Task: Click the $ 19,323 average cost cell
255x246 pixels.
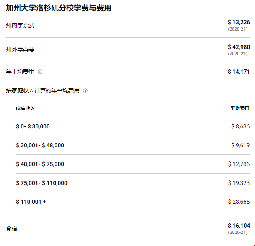Action: [239, 183]
